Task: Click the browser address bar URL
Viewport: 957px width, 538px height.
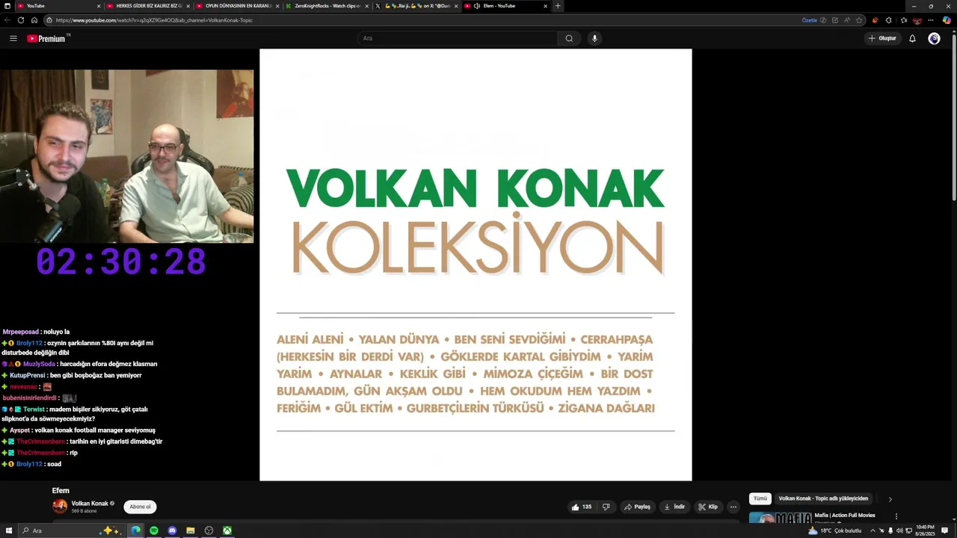Action: coord(154,20)
